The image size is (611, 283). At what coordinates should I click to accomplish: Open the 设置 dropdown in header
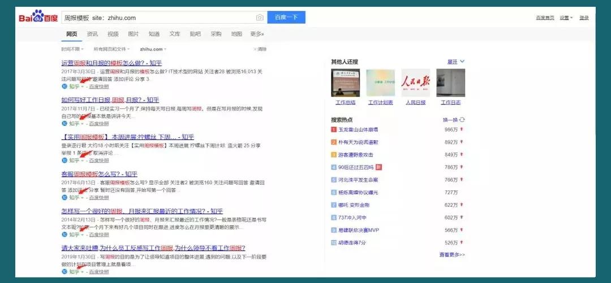(566, 18)
